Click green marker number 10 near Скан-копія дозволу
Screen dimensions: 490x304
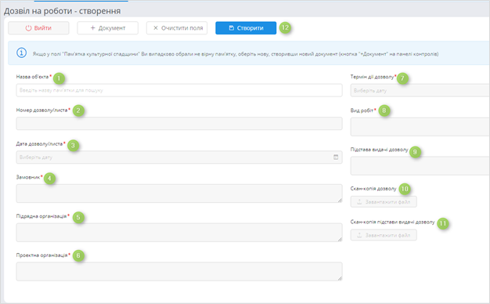click(x=405, y=189)
